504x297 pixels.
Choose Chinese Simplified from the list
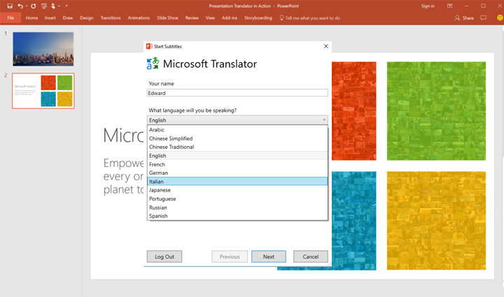click(x=237, y=138)
